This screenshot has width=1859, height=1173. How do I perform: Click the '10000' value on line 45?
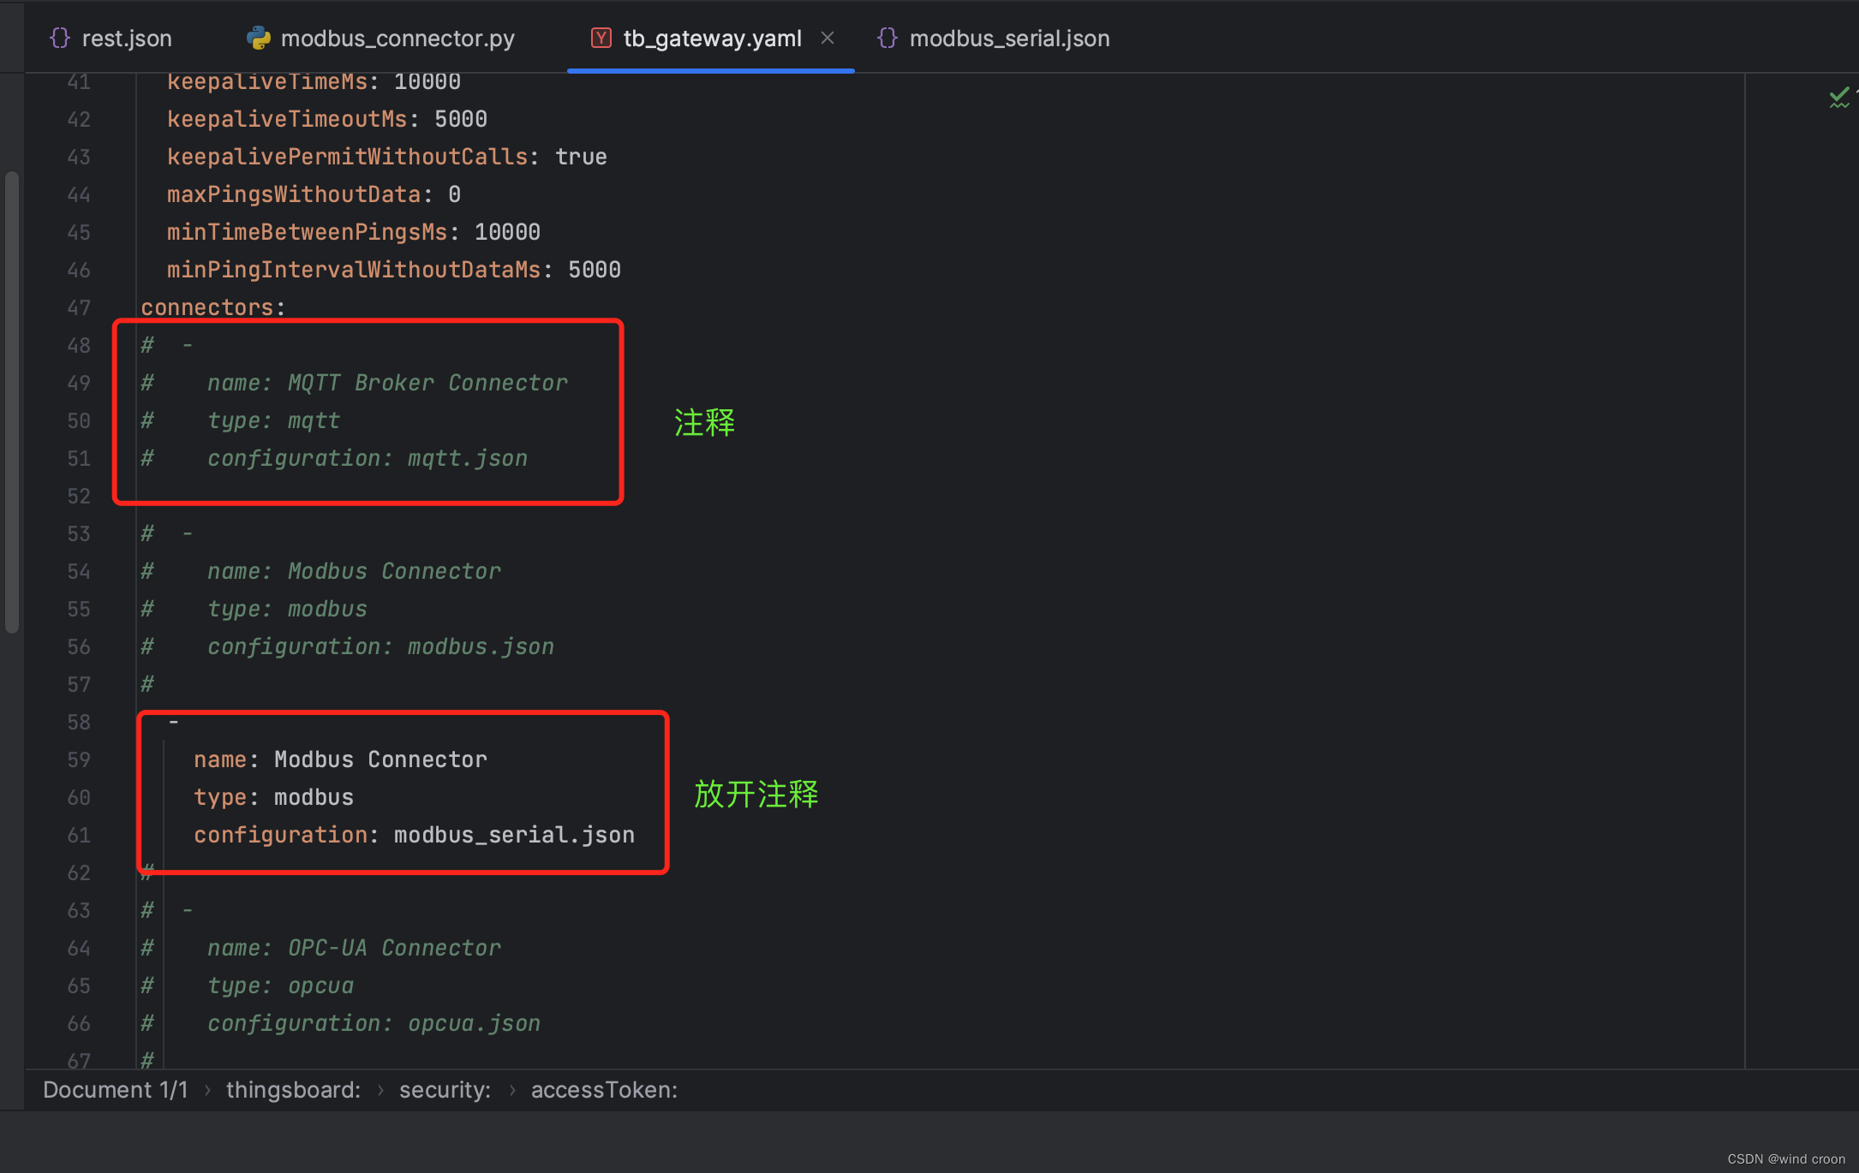(507, 232)
